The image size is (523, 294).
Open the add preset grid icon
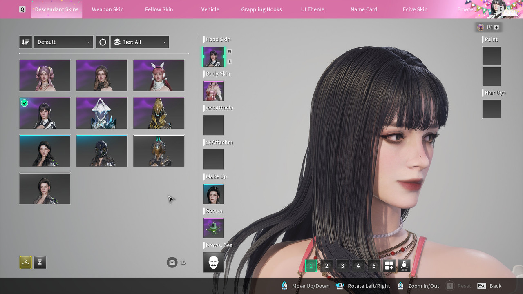pos(389,266)
